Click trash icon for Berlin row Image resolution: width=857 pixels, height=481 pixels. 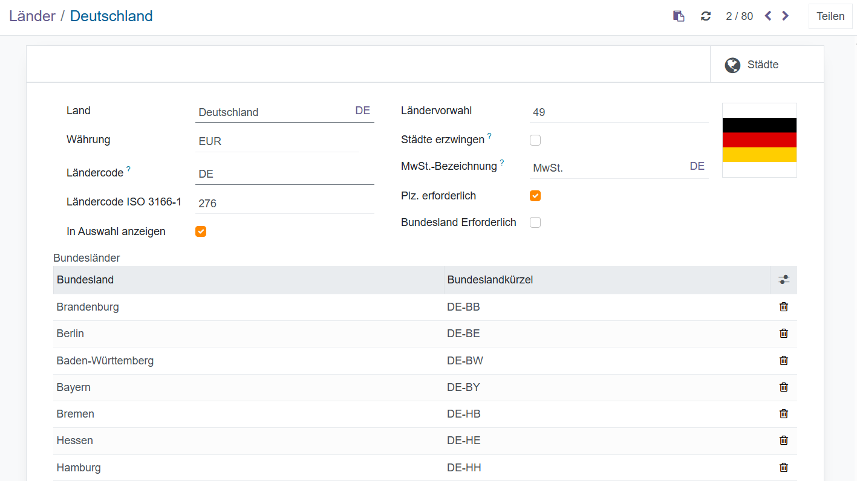point(784,334)
